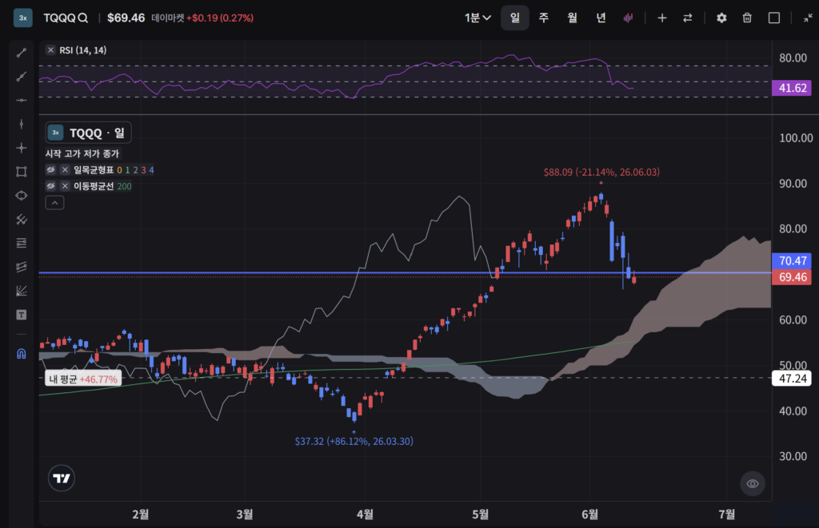Remove the 이동평균선 200 indicator

click(65, 186)
